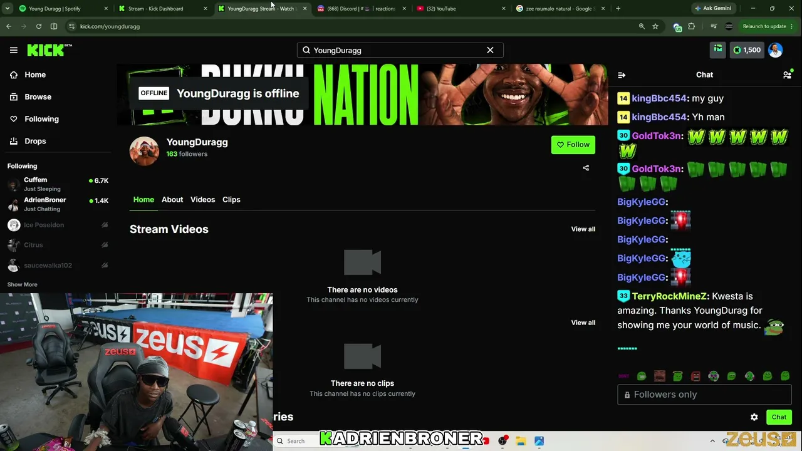The width and height of the screenshot is (802, 451).
Task: Open Cuffem's live channel
Action: [58, 184]
